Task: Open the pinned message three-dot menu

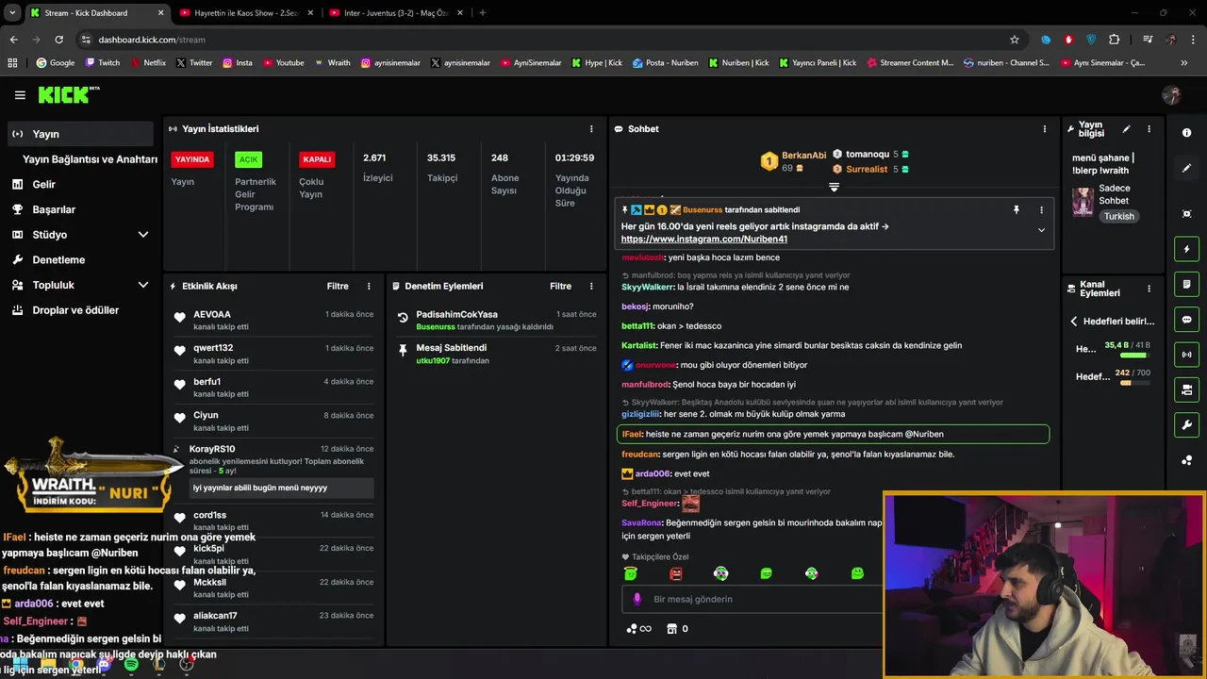Action: click(x=1041, y=210)
